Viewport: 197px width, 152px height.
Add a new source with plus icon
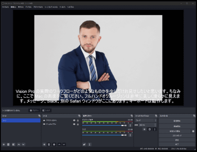pos(44,145)
